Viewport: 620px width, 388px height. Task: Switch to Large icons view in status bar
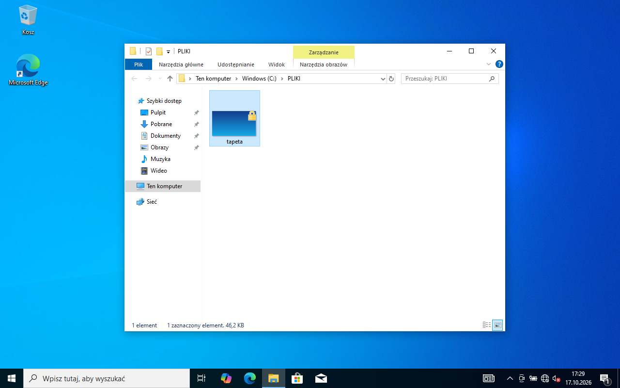click(x=497, y=325)
